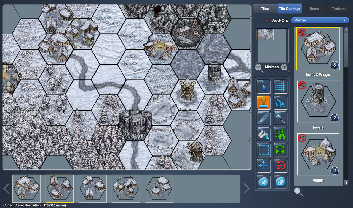Image resolution: width=353 pixels, height=208 pixels.
Task: Show previous overlay variants with left arrow
Action: tap(7, 189)
